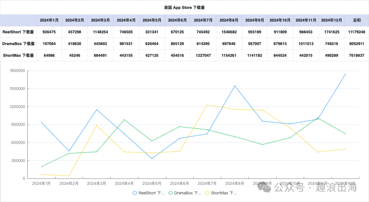
Task: Select cell with value 445803
Action: (100, 44)
